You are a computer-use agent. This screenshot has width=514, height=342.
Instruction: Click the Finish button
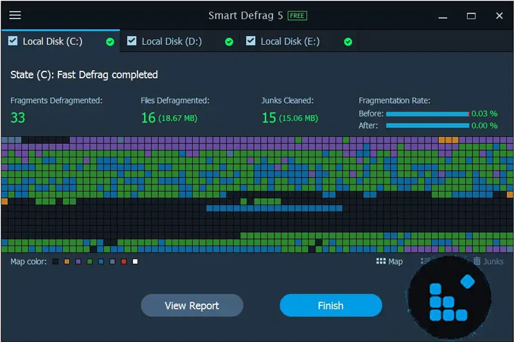331,305
